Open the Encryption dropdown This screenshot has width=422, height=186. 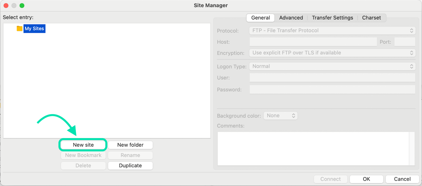(332, 53)
